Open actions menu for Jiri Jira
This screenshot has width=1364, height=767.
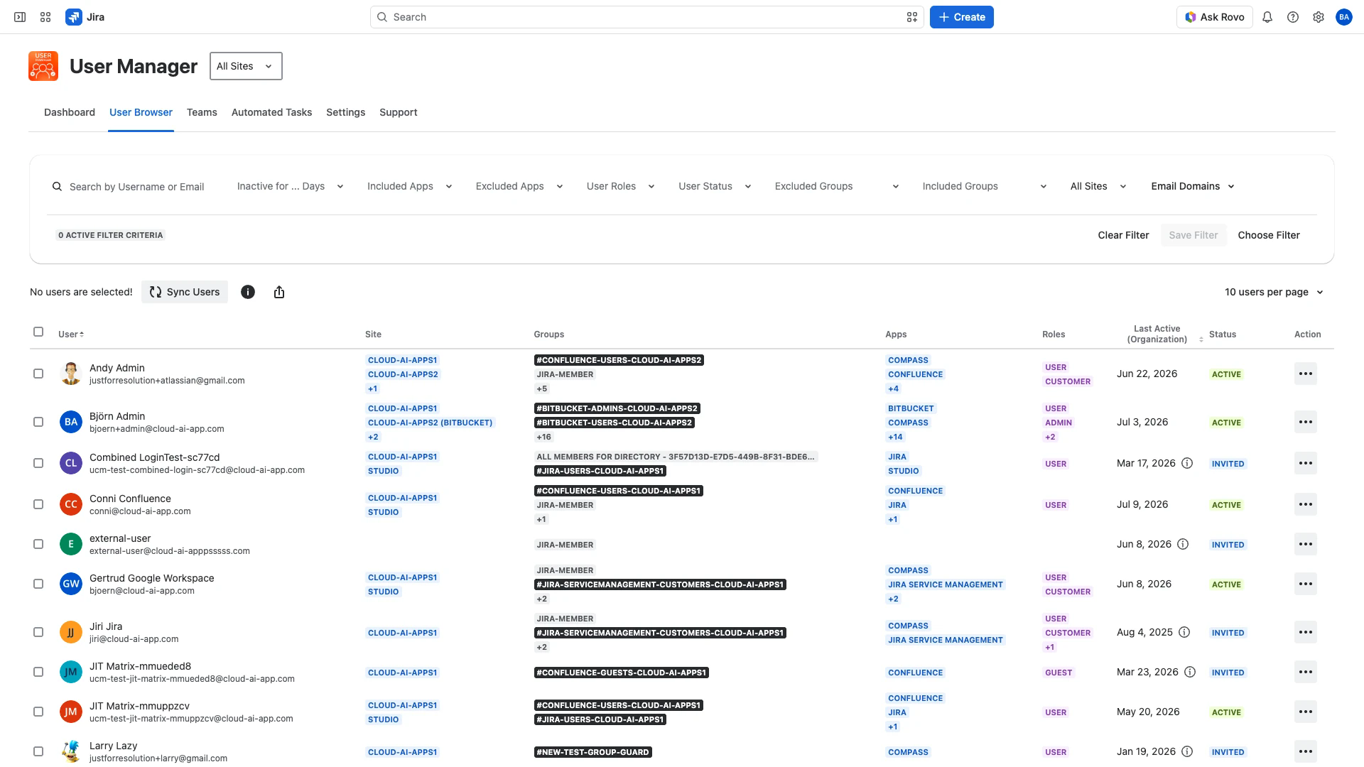1306,632
